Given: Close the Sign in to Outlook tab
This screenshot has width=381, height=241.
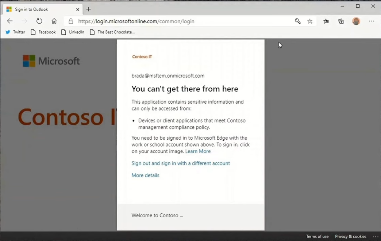Looking at the screenshot, I should (x=77, y=9).
